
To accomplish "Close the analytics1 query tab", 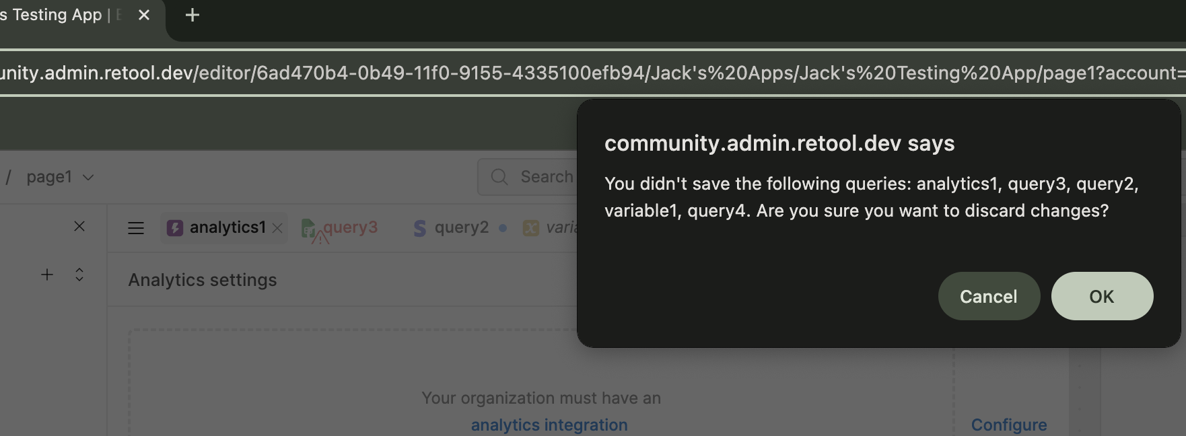I will [277, 228].
